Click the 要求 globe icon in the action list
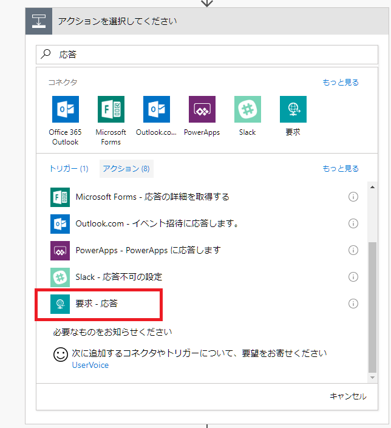The width and height of the screenshot is (391, 428). pos(60,304)
